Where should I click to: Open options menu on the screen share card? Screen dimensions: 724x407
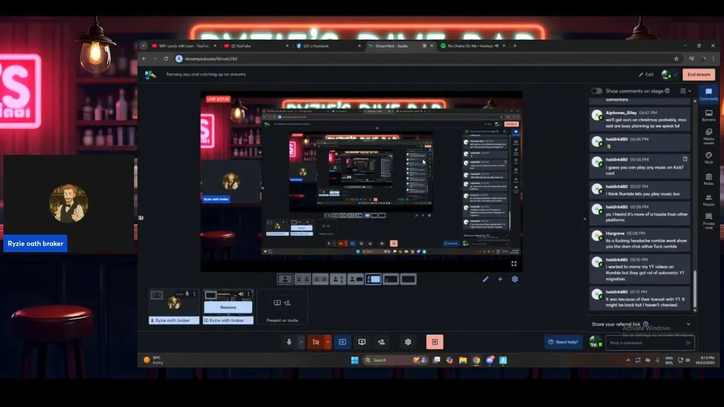tap(249, 294)
